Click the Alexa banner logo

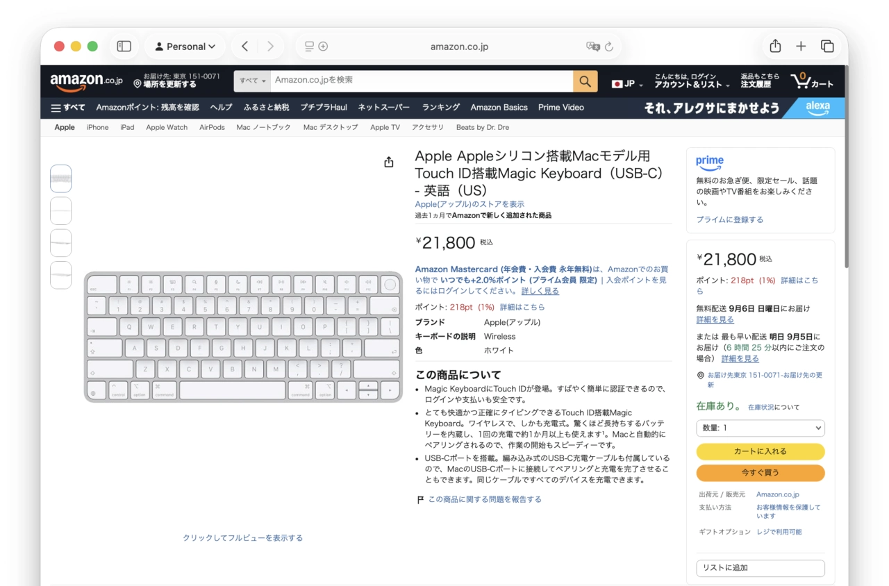tap(817, 108)
